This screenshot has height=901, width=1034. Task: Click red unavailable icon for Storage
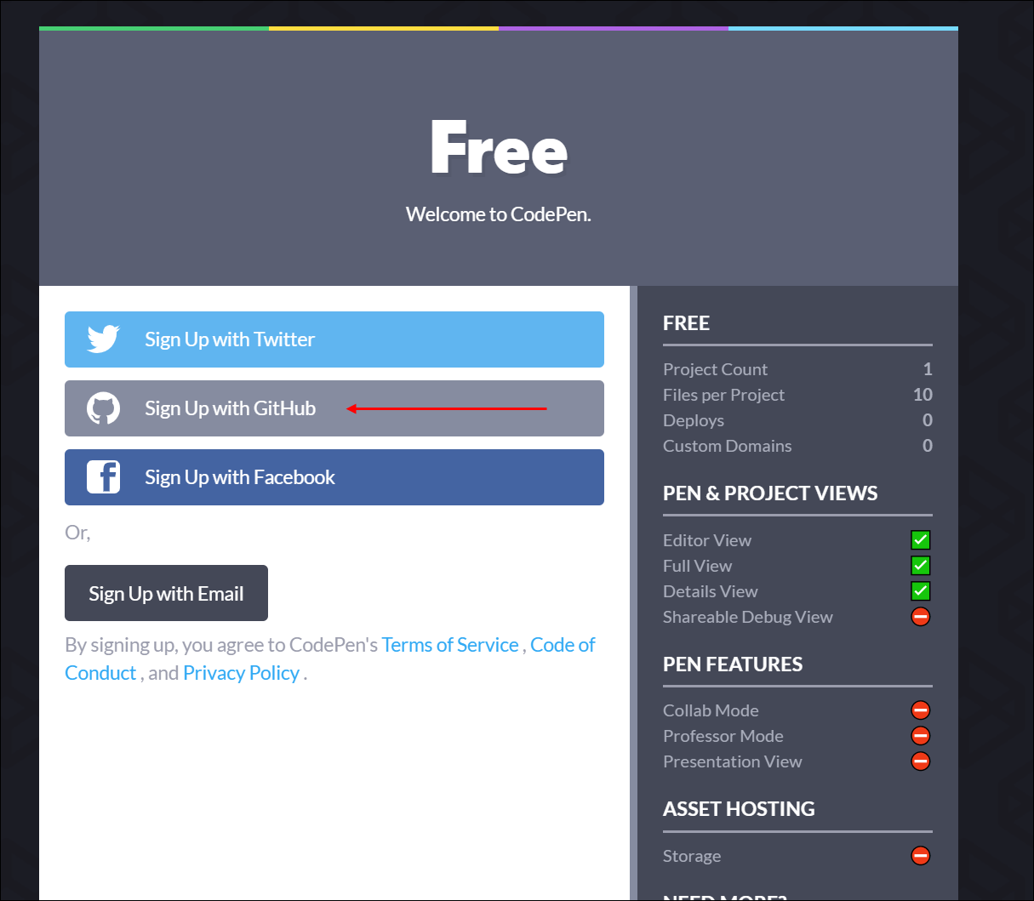(921, 856)
